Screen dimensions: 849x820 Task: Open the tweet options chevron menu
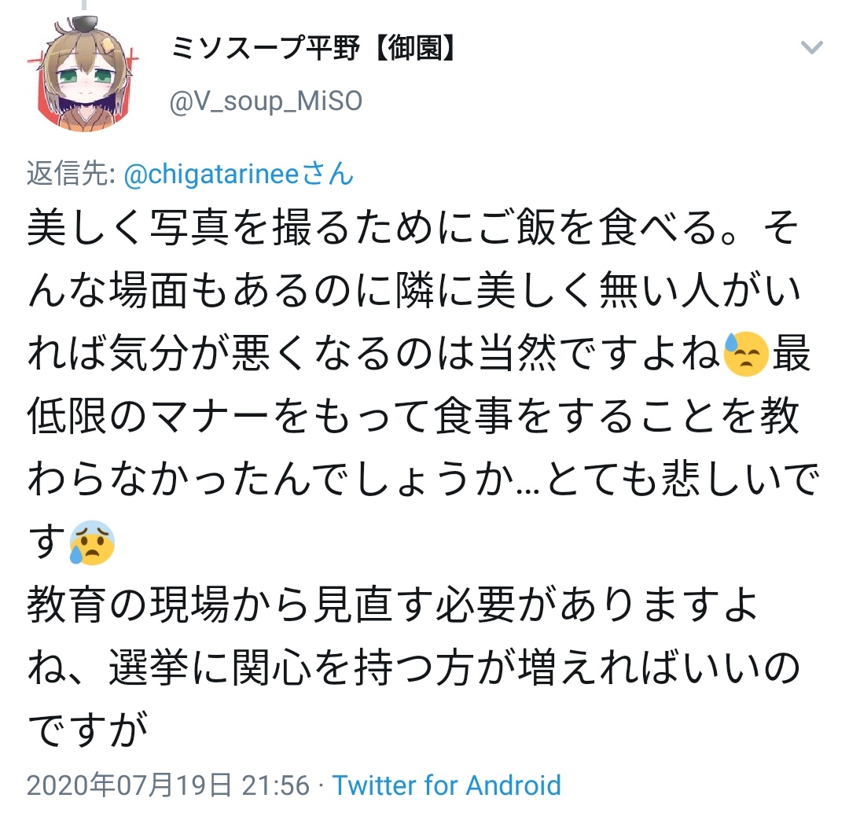point(811,48)
